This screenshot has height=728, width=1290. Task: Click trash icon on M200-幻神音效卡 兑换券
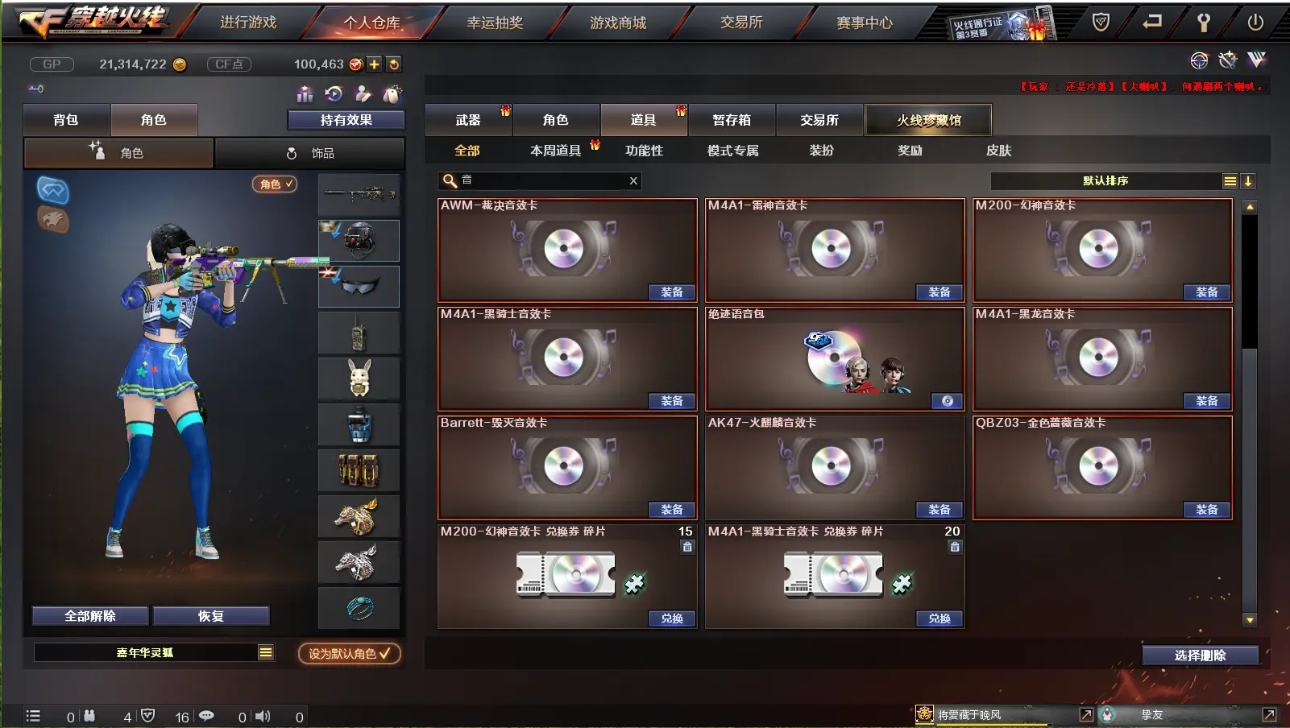click(x=687, y=547)
